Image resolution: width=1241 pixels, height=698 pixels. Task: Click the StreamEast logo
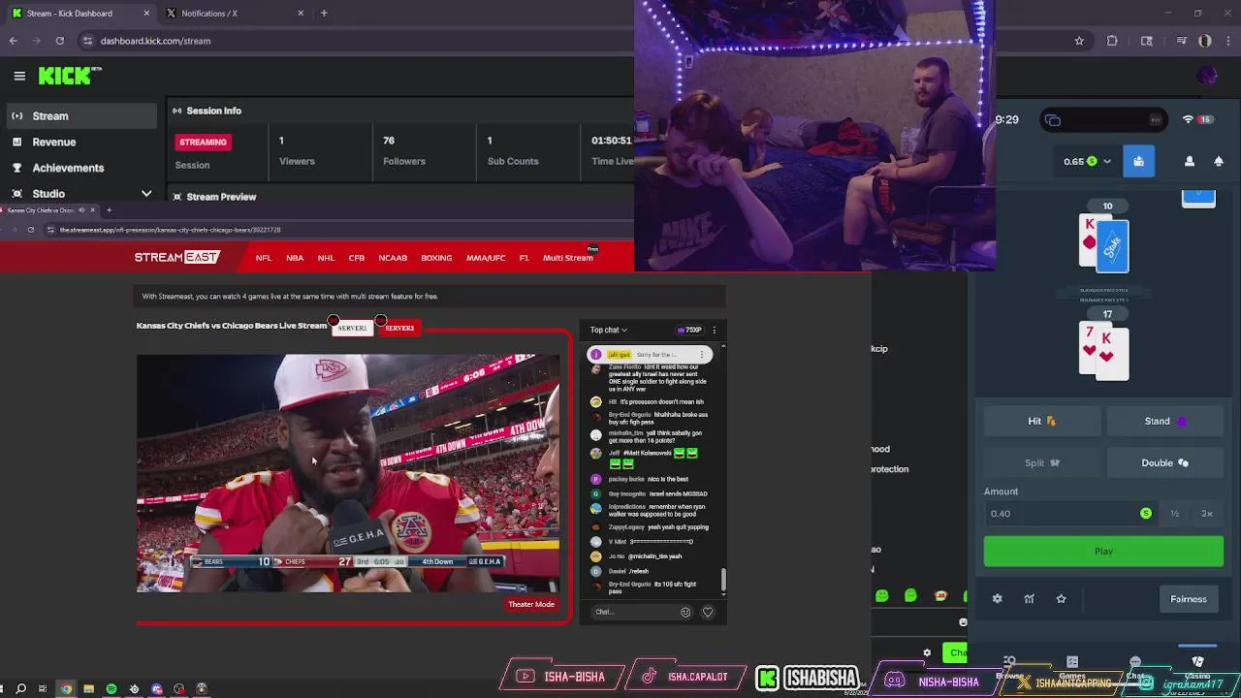tap(177, 257)
